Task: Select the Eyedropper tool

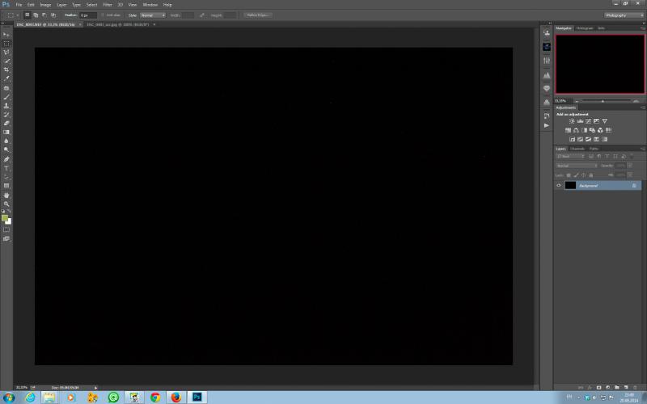Action: (x=6, y=78)
